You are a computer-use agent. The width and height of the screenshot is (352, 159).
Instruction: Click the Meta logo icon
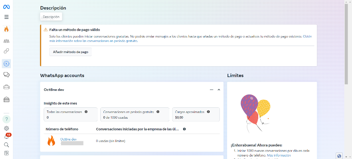(6, 7)
